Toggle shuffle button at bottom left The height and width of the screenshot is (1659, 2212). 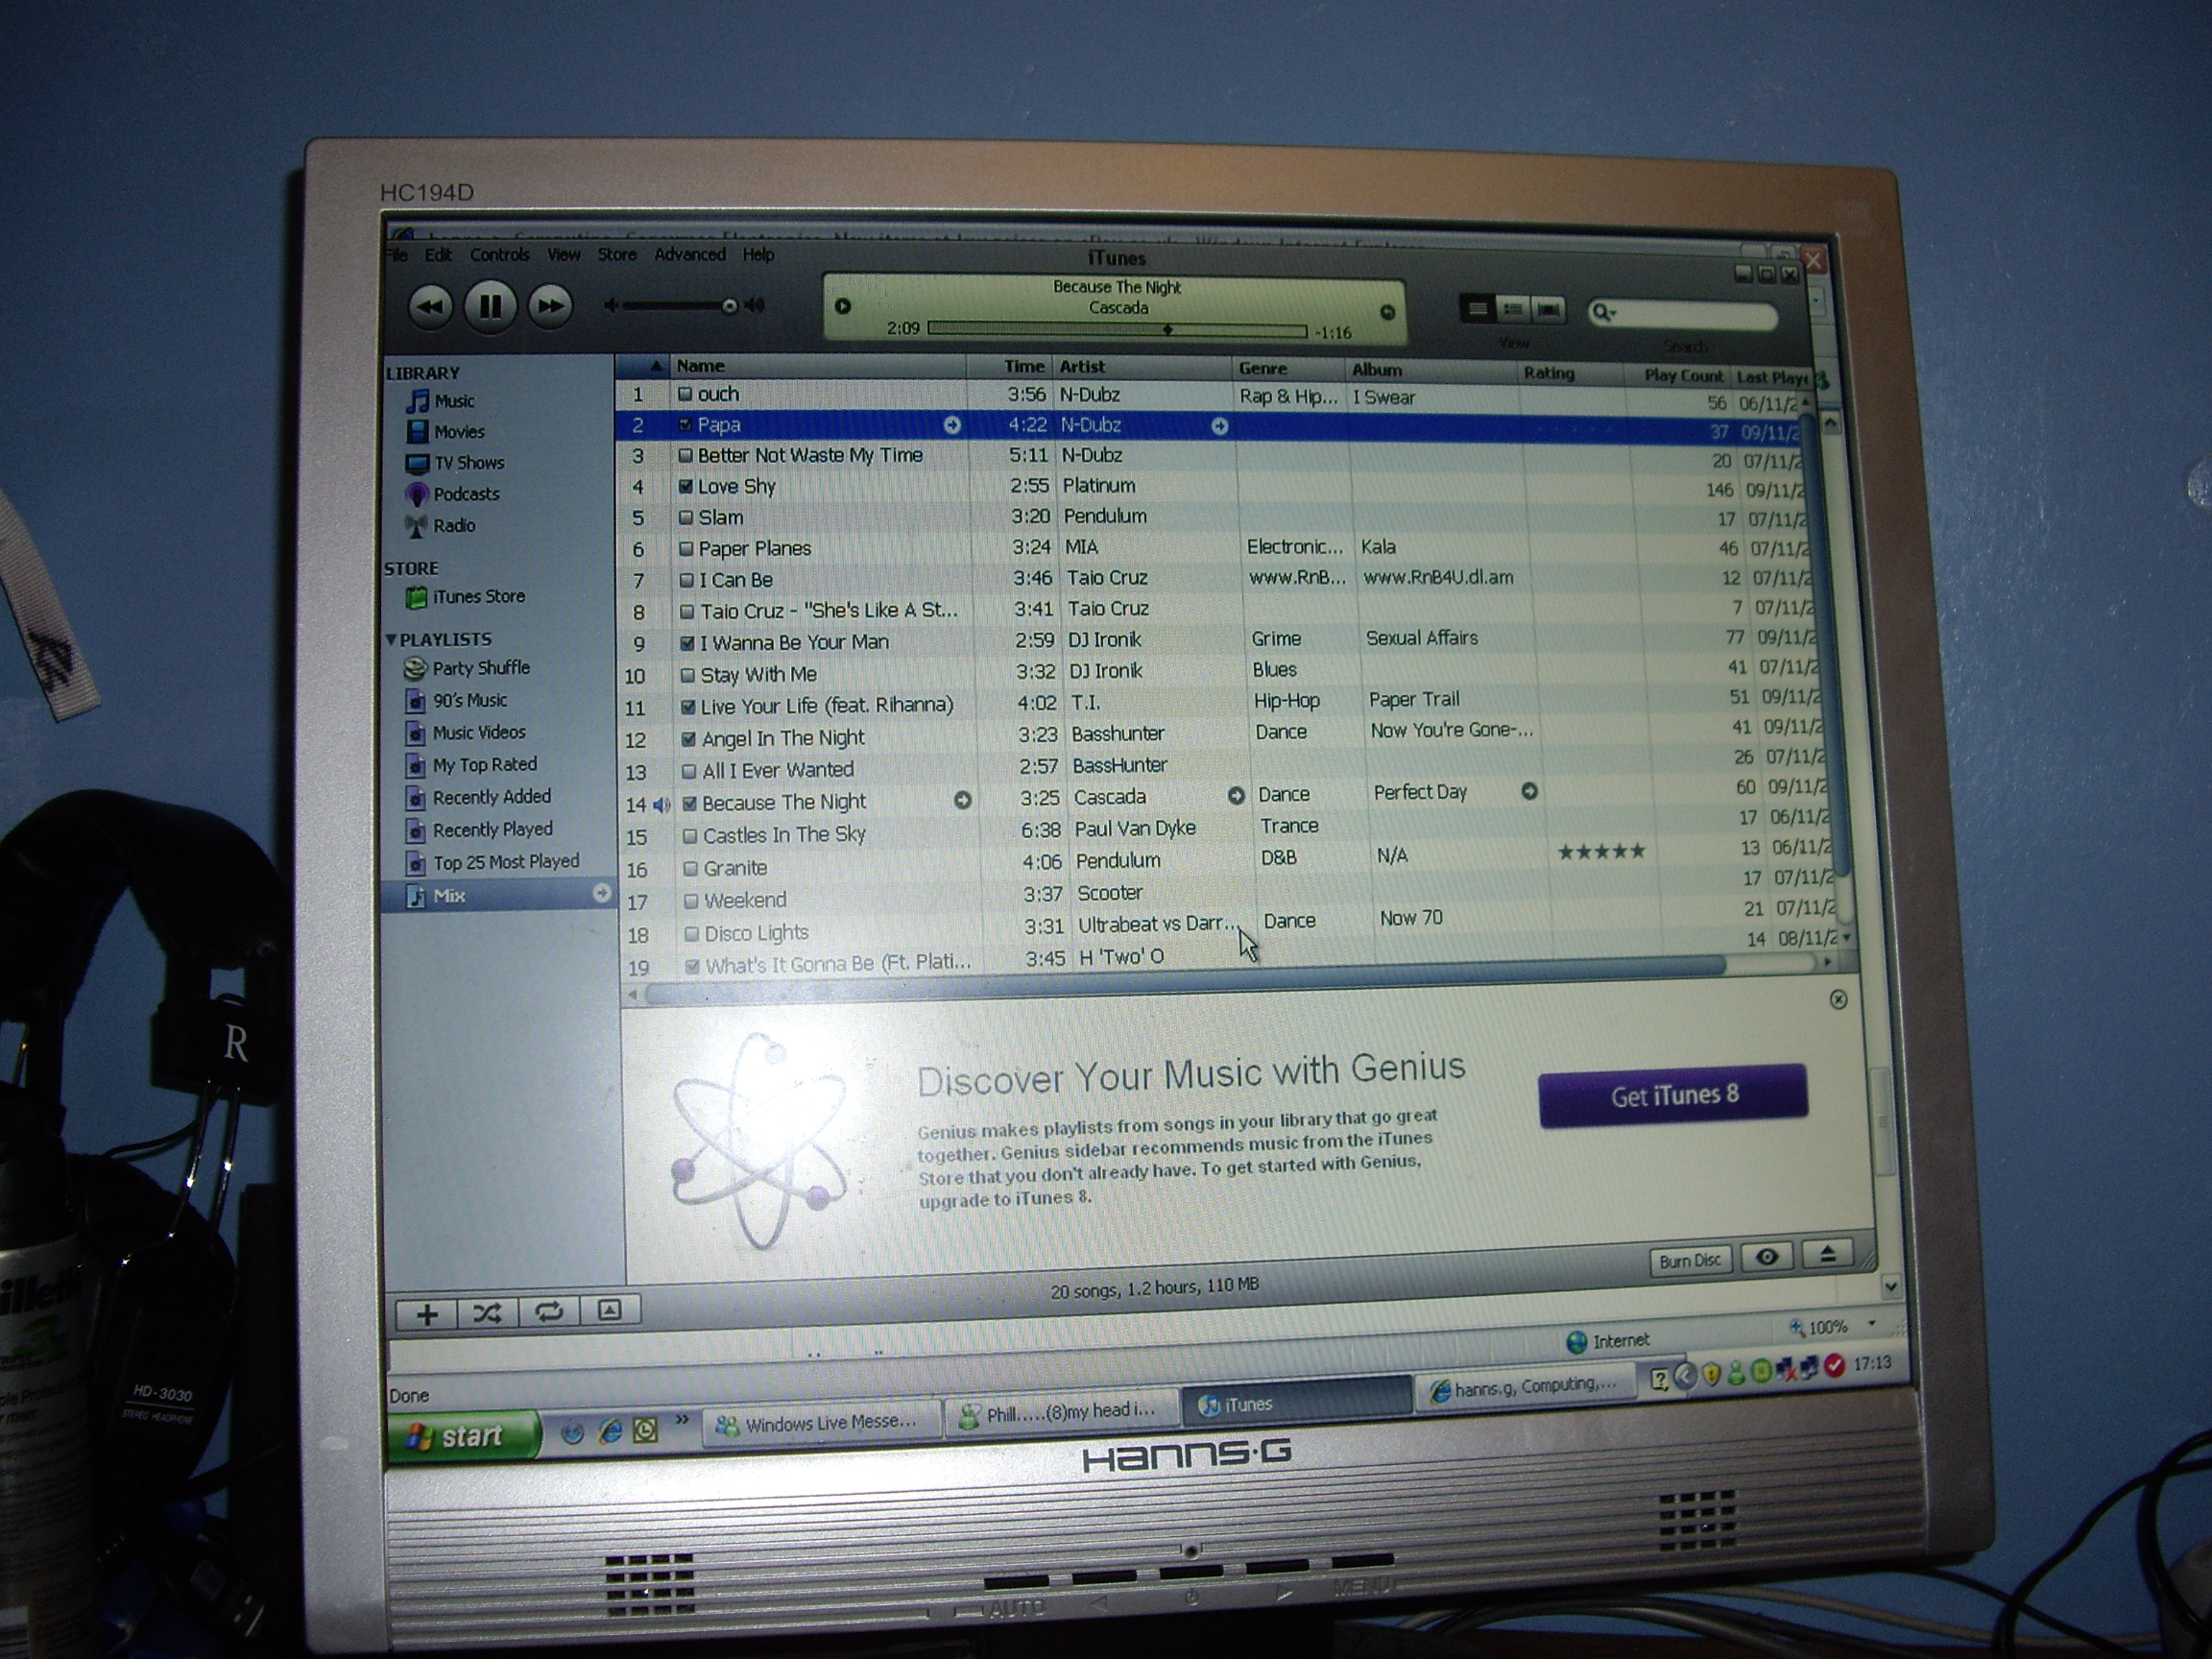coord(487,1313)
